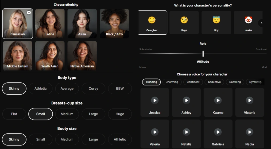Screen dimensions: 271x149
Task: Select Athletic under Booty size
Action: click(x=120, y=139)
